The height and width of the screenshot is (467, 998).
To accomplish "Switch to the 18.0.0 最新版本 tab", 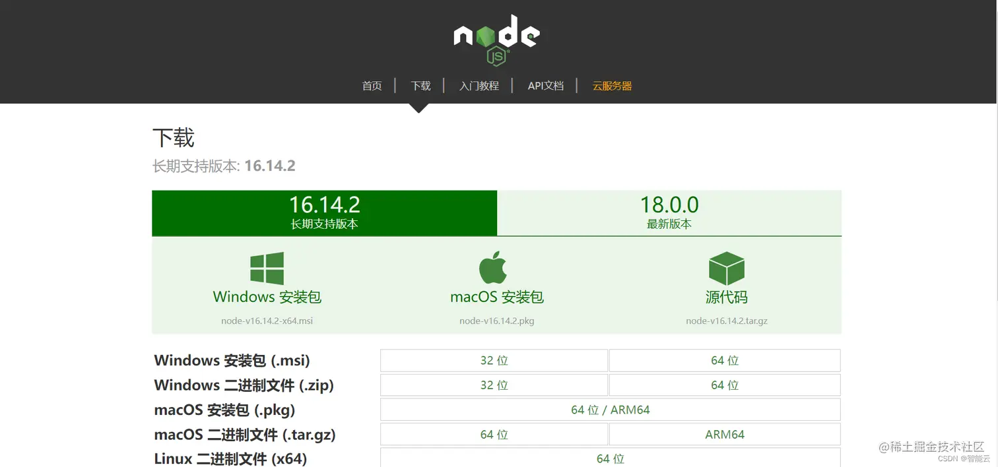I will (x=669, y=213).
